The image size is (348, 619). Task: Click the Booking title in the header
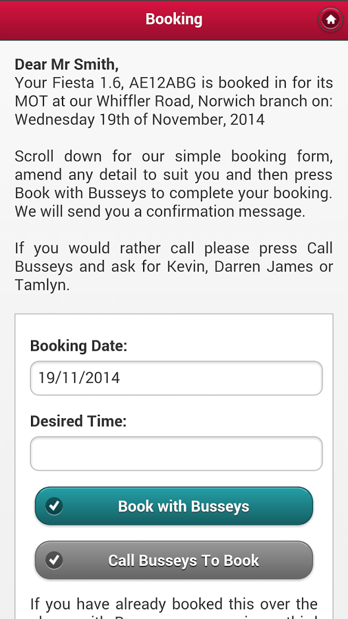coord(174,19)
